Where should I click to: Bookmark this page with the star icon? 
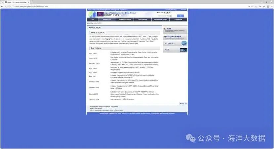click(252, 6)
